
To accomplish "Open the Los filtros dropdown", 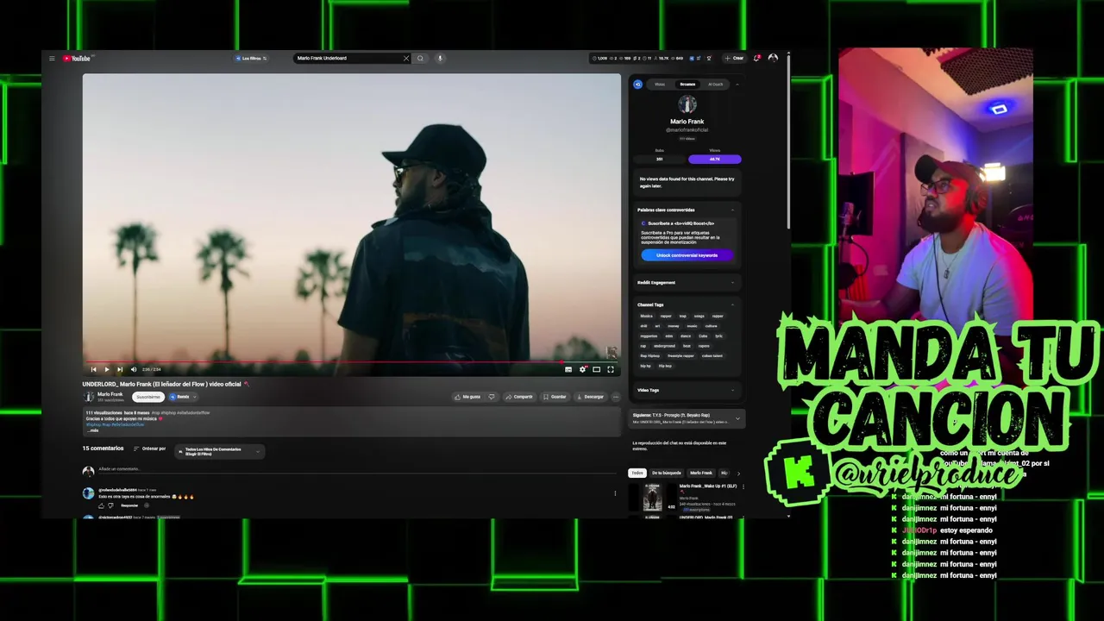I will [251, 59].
